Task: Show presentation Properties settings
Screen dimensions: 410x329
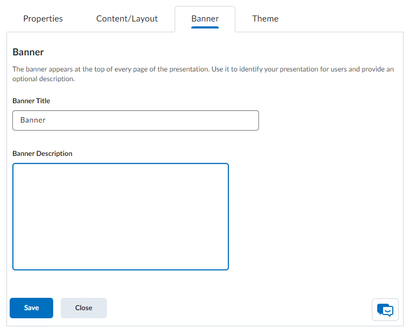Action: pos(43,19)
